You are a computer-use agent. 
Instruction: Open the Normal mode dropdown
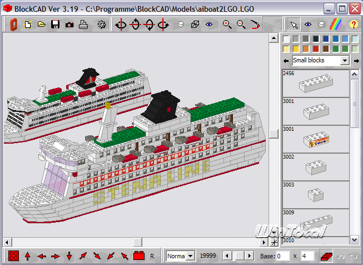coord(191,256)
